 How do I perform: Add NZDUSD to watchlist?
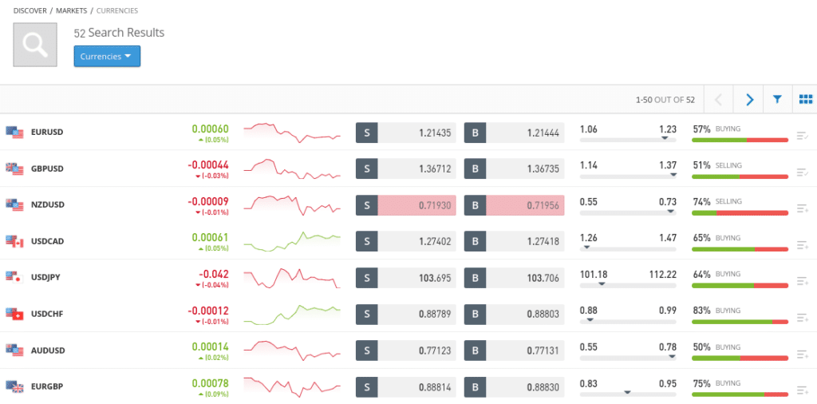(x=803, y=208)
